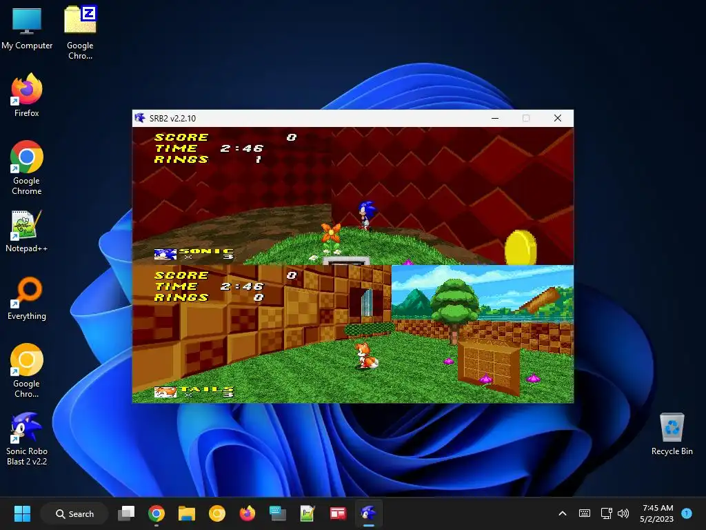
Task: Open the yellow Google Chro... Canary shortcut
Action: 27,371
